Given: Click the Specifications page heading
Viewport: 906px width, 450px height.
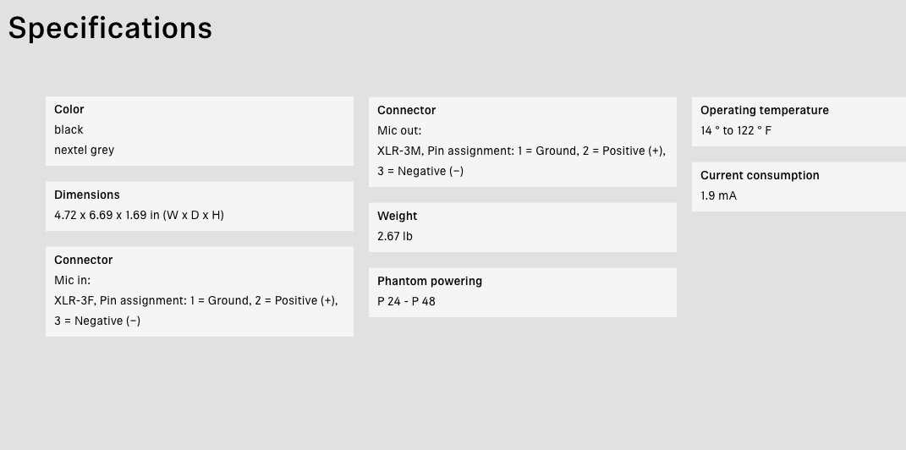Looking at the screenshot, I should [x=110, y=28].
